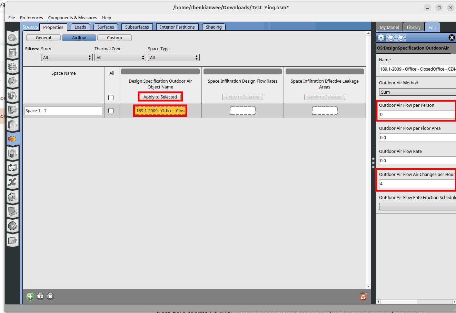This screenshot has width=456, height=313.
Task: Open the Run Simulation play icon
Action: (x=12, y=226)
